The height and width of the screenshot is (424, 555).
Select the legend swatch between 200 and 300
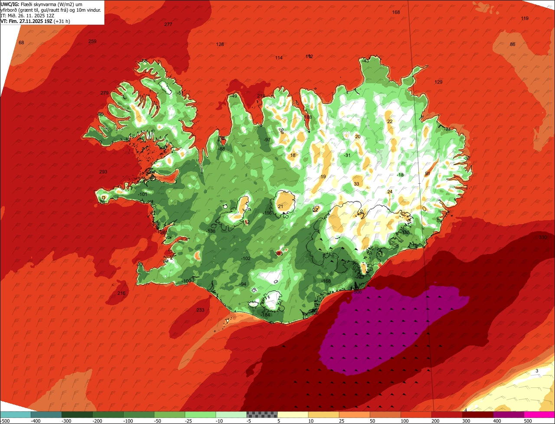[x=447, y=414]
